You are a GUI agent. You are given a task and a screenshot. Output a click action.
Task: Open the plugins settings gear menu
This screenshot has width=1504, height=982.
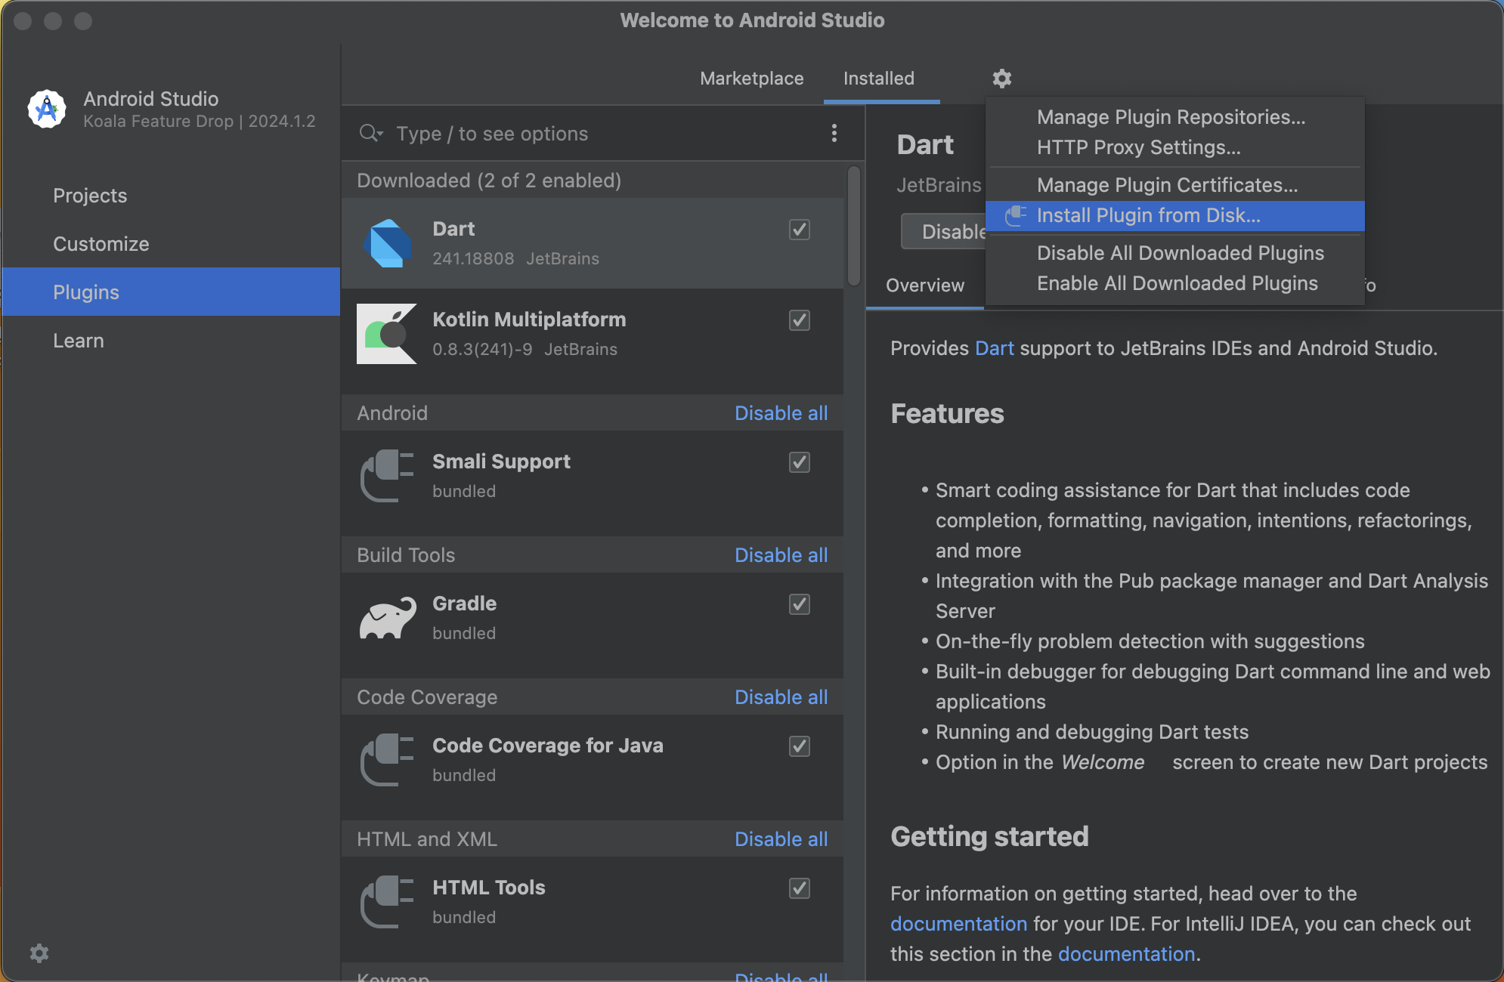pos(1002,78)
